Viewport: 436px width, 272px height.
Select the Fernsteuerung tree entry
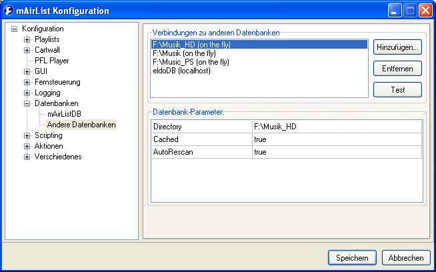point(57,82)
